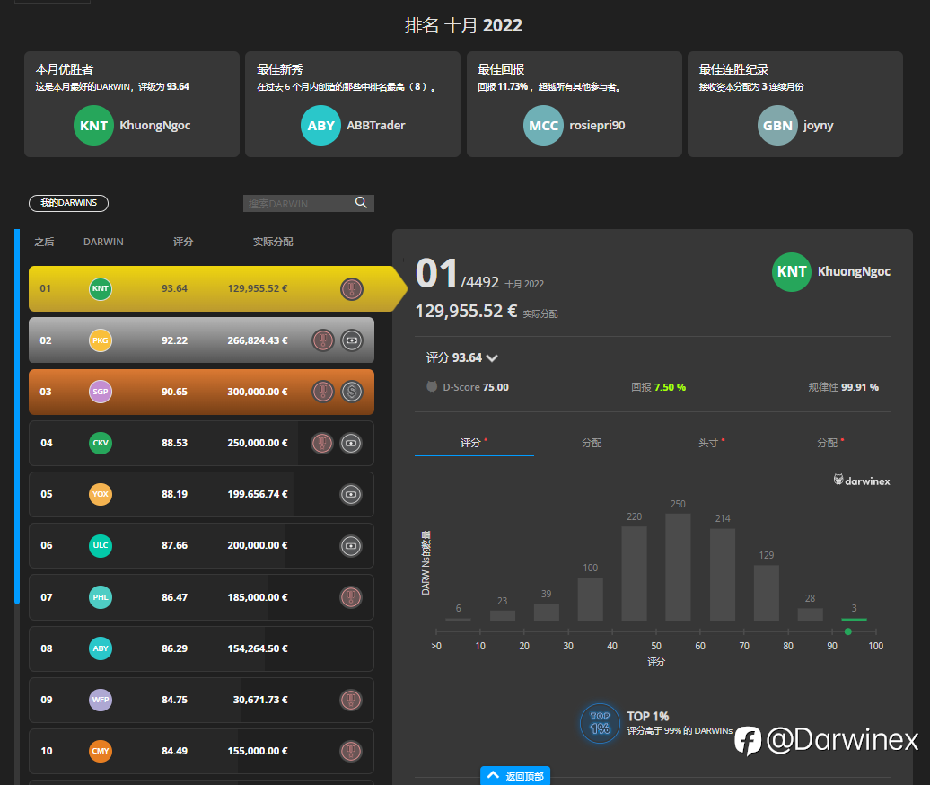The image size is (930, 785).
Task: Click the MCC avatar for rosiepri90
Action: [543, 125]
